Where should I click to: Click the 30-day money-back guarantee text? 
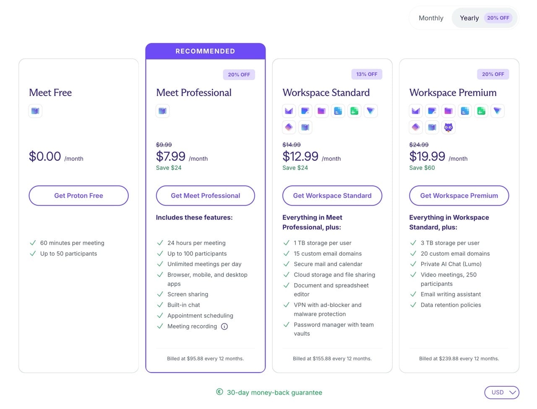[x=274, y=393]
